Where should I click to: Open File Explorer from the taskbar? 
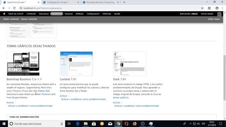pyautogui.click(x=85, y=124)
